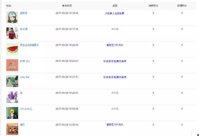Click the Z.H.A.N.G. username link
Viewport: 199px width, 136px height.
(26, 109)
